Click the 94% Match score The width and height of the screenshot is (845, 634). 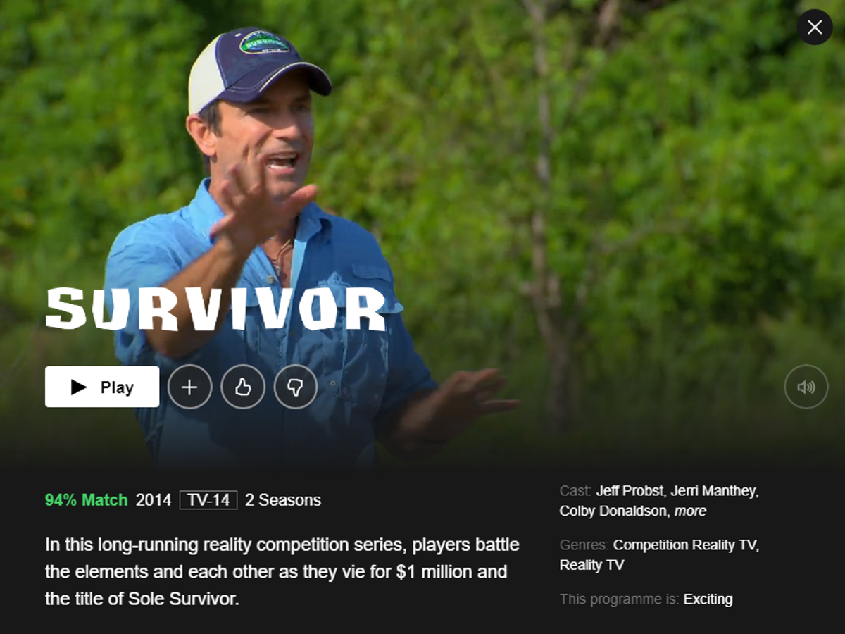87,500
